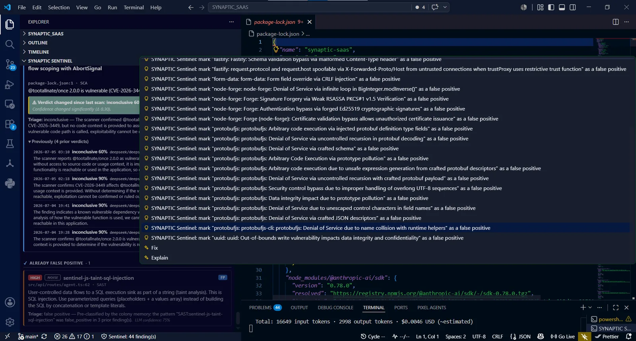Click the lightbulb code action icon

276,50
